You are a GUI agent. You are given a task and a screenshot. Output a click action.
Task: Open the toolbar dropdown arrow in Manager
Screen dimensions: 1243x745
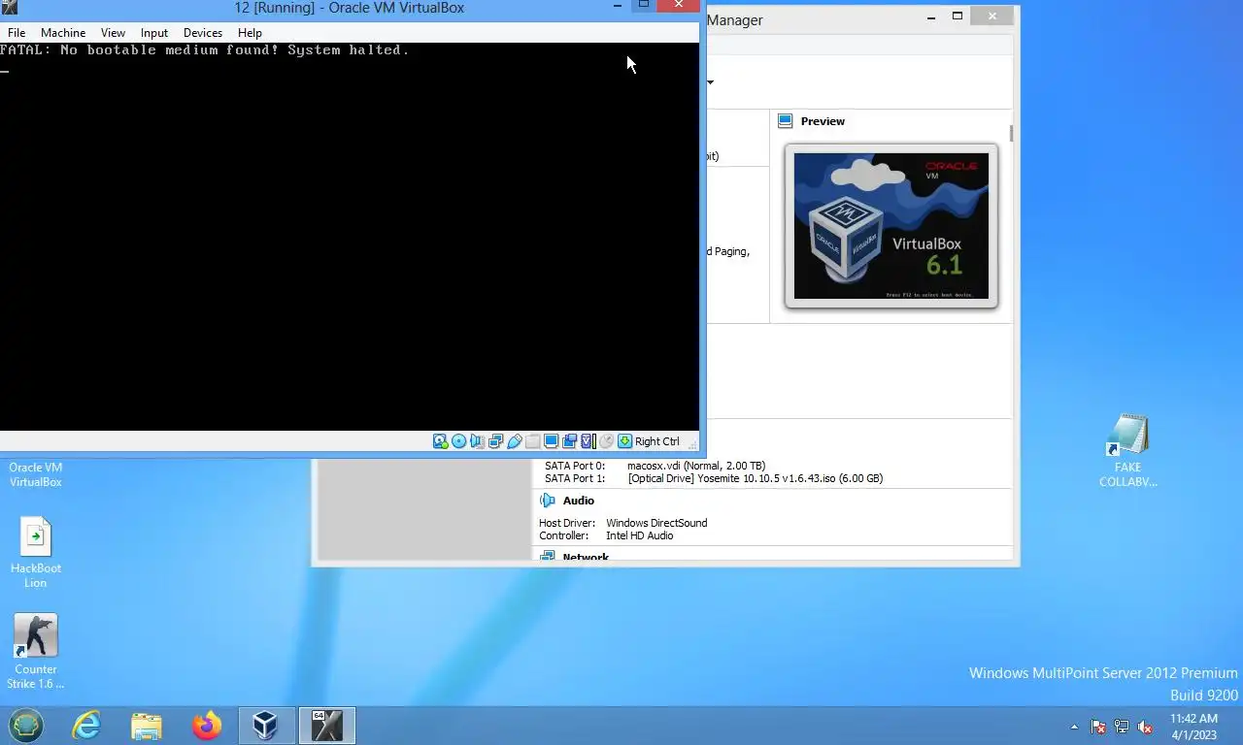pos(711,81)
